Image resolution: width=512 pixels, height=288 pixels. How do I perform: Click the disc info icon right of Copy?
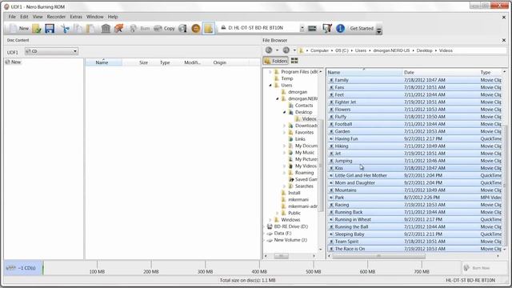(x=183, y=29)
